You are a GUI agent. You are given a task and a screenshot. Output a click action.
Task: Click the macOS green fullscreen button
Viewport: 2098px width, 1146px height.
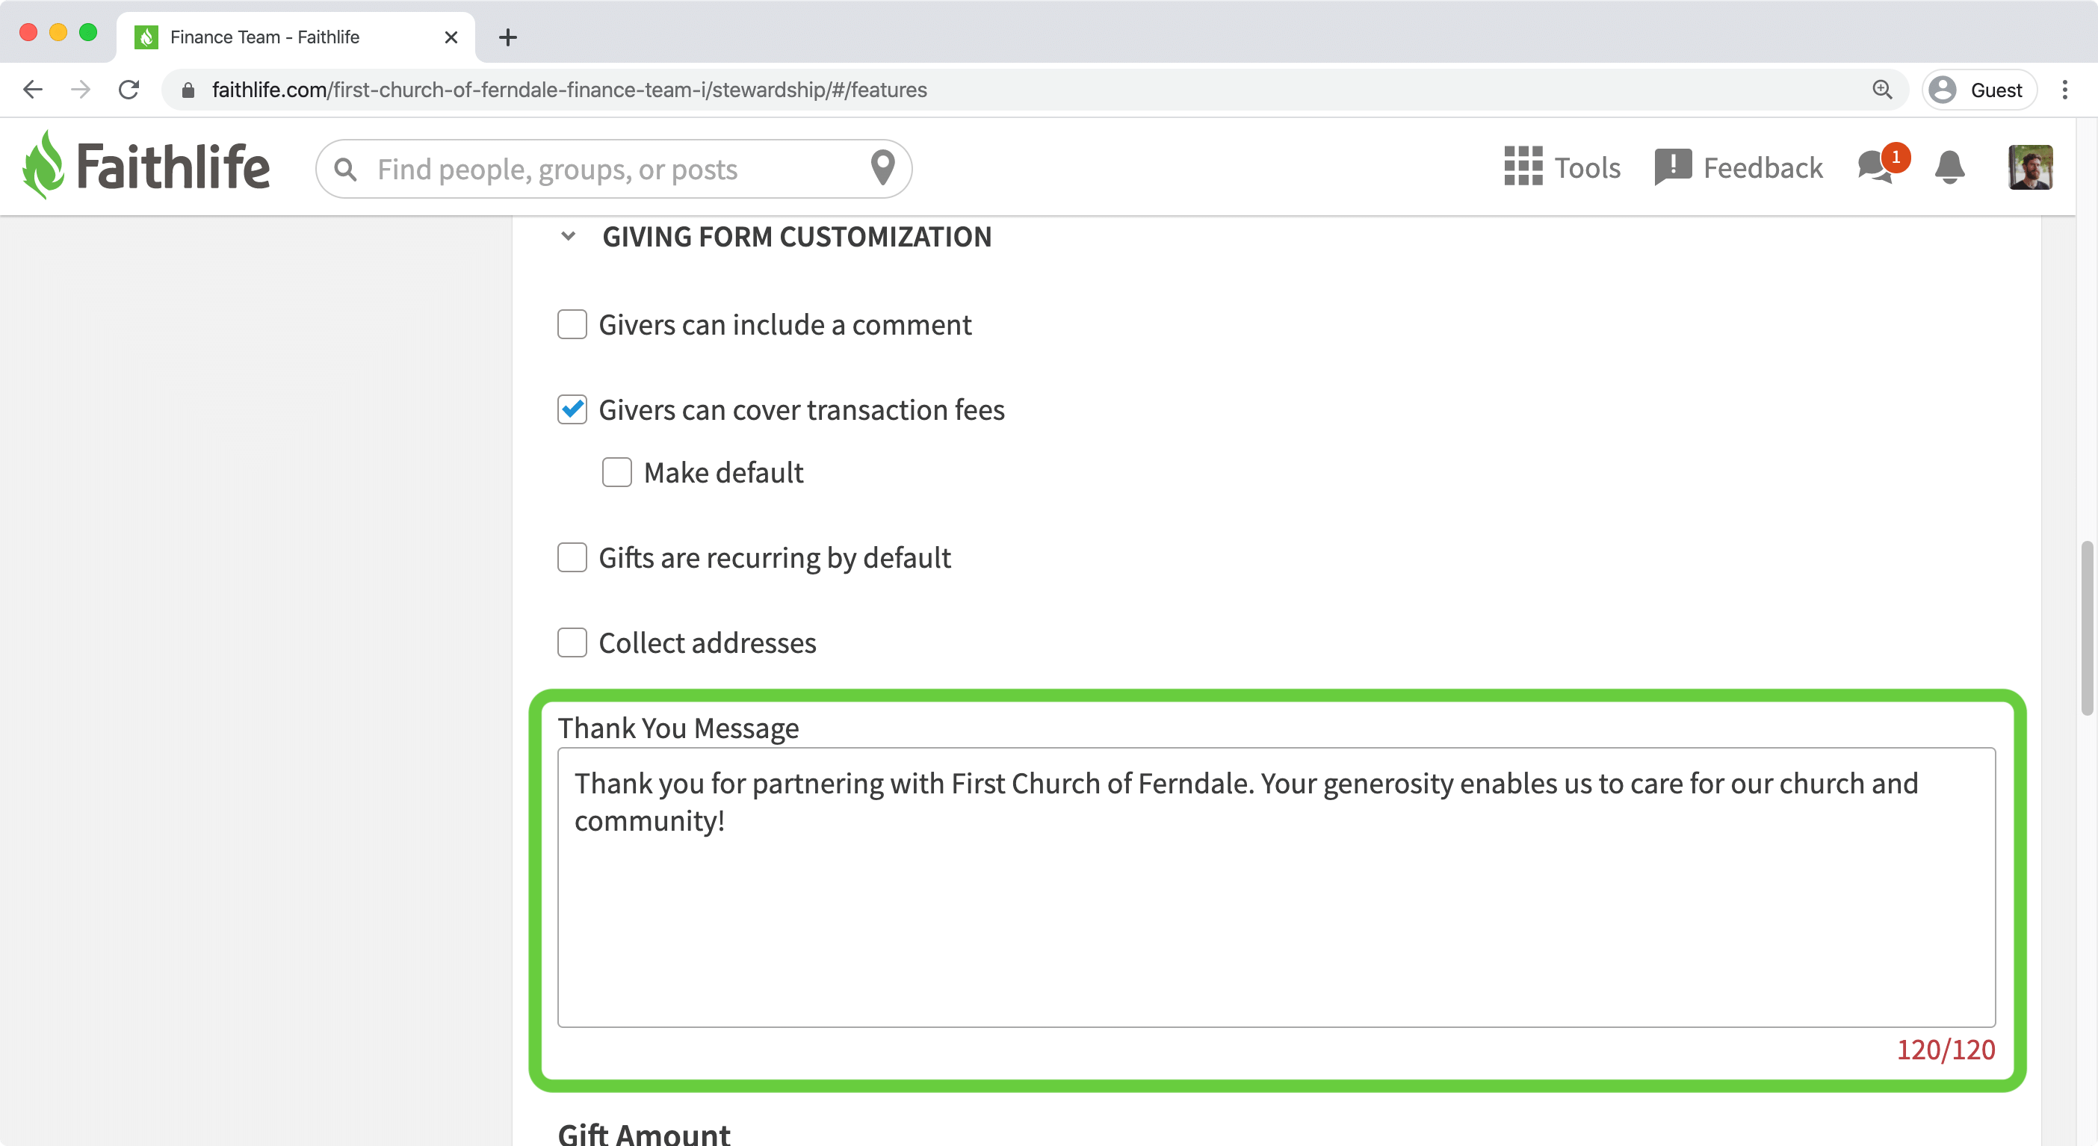click(x=88, y=33)
